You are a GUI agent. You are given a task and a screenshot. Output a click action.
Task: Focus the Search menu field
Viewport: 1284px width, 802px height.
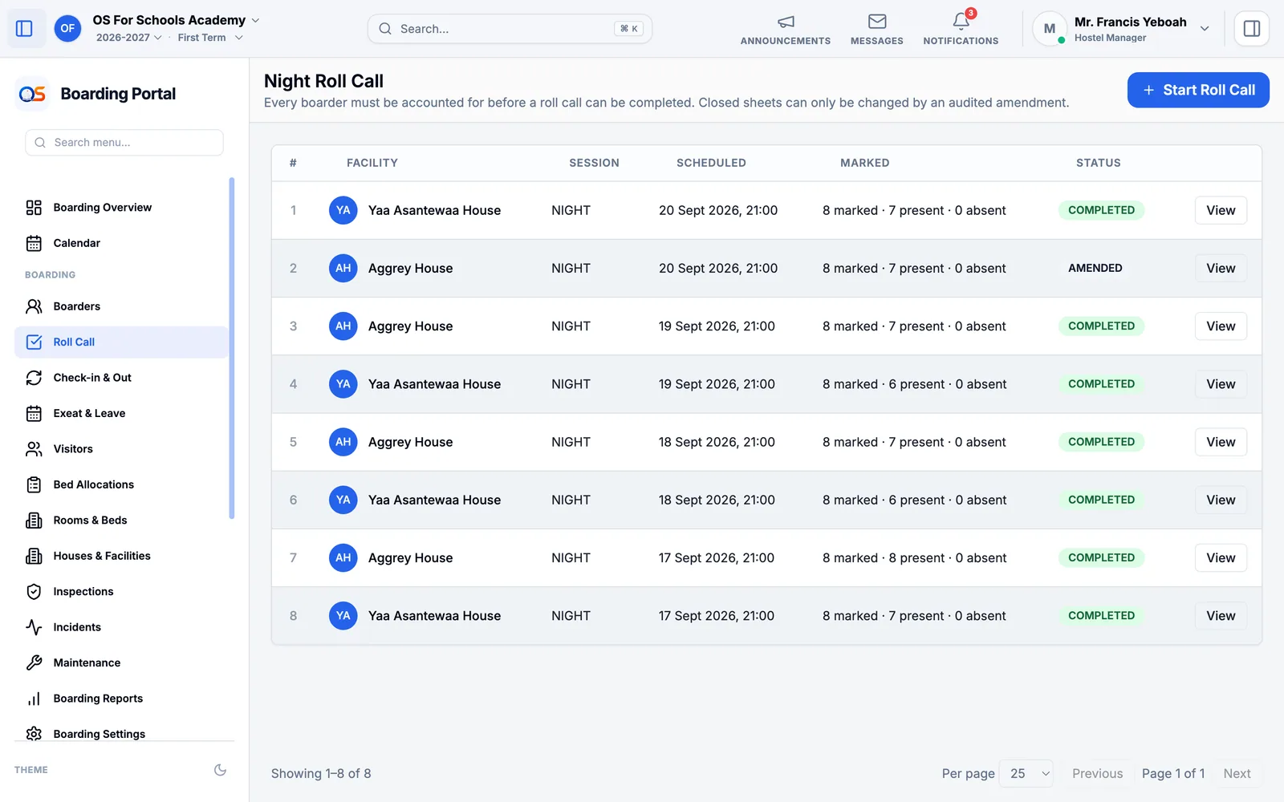(x=124, y=143)
